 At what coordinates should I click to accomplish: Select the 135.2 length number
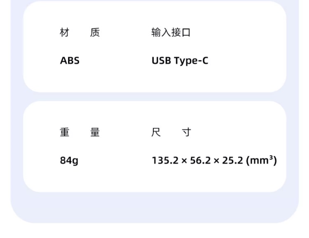click(x=165, y=160)
